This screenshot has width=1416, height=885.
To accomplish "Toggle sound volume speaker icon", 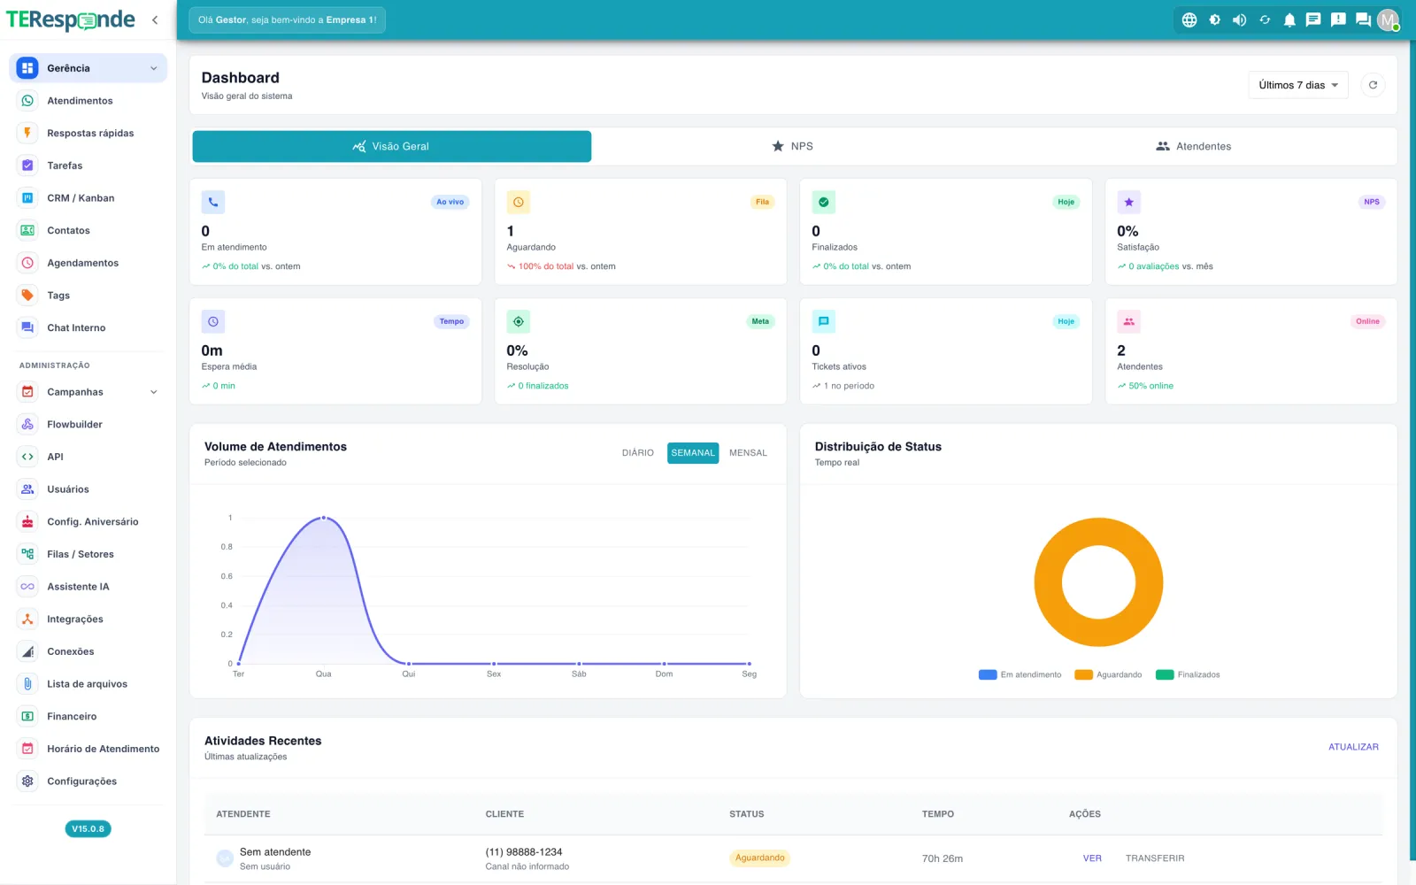I will pyautogui.click(x=1239, y=19).
